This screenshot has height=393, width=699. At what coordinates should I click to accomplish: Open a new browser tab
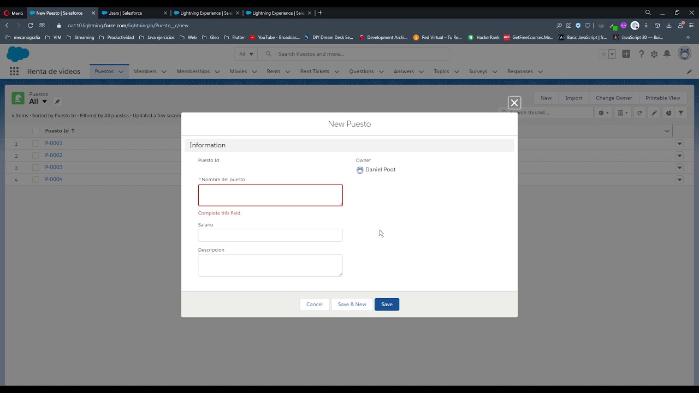pyautogui.click(x=320, y=13)
